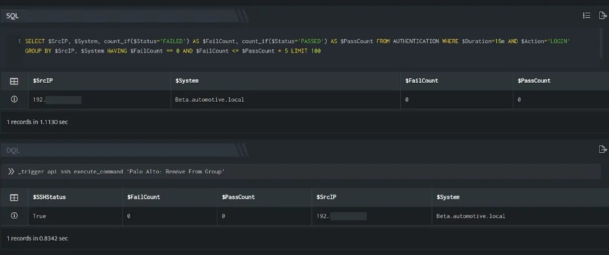609x255 pixels.
Task: Click the FailCount 0 cell in SQL results
Action: click(457, 100)
